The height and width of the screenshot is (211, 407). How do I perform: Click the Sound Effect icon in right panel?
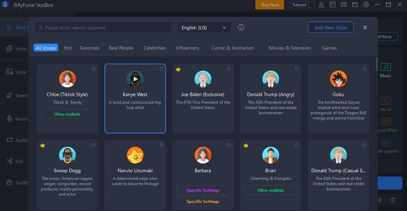pos(386,122)
